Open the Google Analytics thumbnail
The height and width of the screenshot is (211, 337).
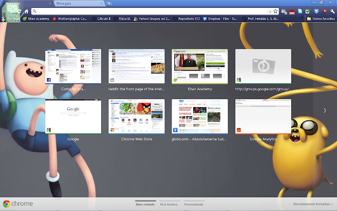point(263,117)
